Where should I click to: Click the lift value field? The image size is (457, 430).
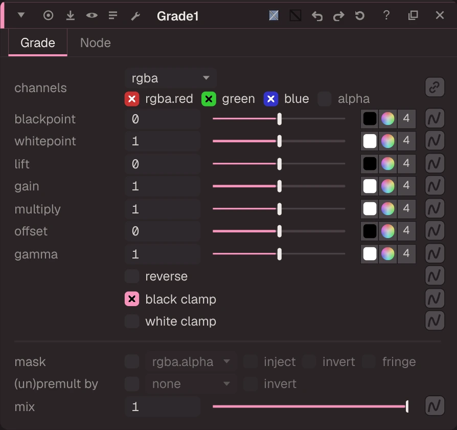pyautogui.click(x=163, y=164)
